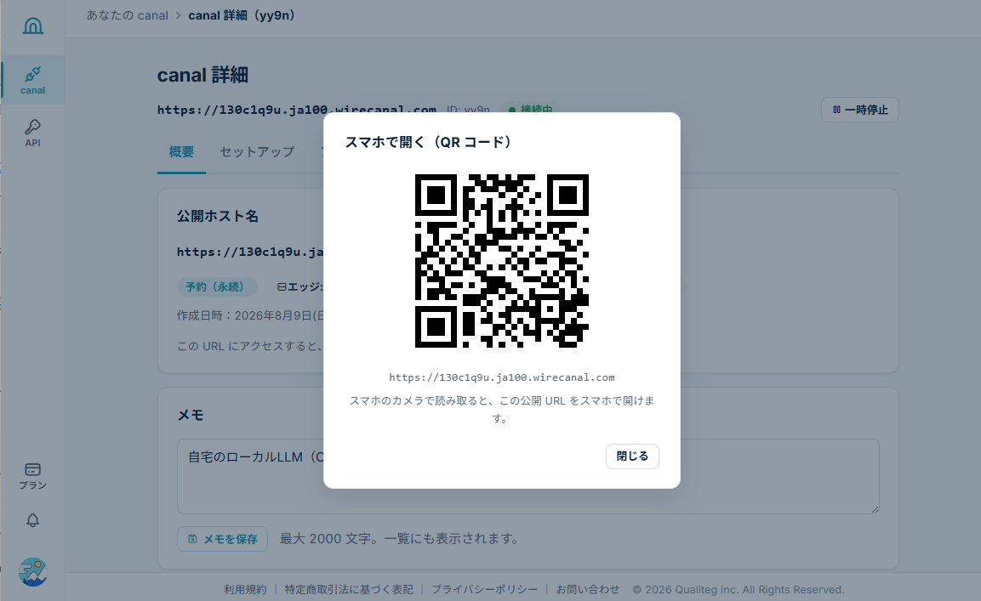This screenshot has width=981, height=601.
Task: Click the 一時停止 pause button
Action: pos(859,110)
